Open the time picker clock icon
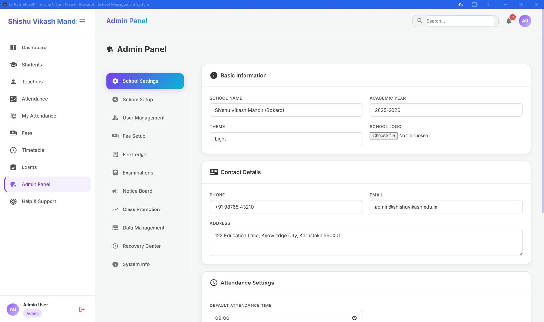This screenshot has height=322, width=544. [354, 318]
